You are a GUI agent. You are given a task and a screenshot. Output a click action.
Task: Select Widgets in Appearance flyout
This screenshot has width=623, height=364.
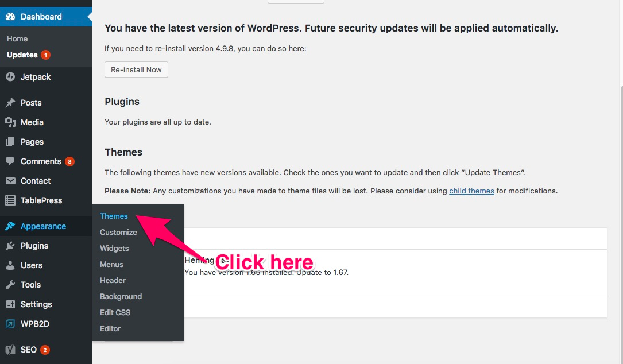tap(114, 249)
